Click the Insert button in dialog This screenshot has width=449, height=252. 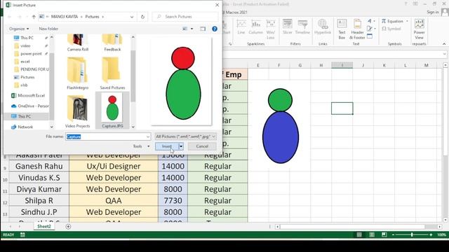tap(167, 146)
